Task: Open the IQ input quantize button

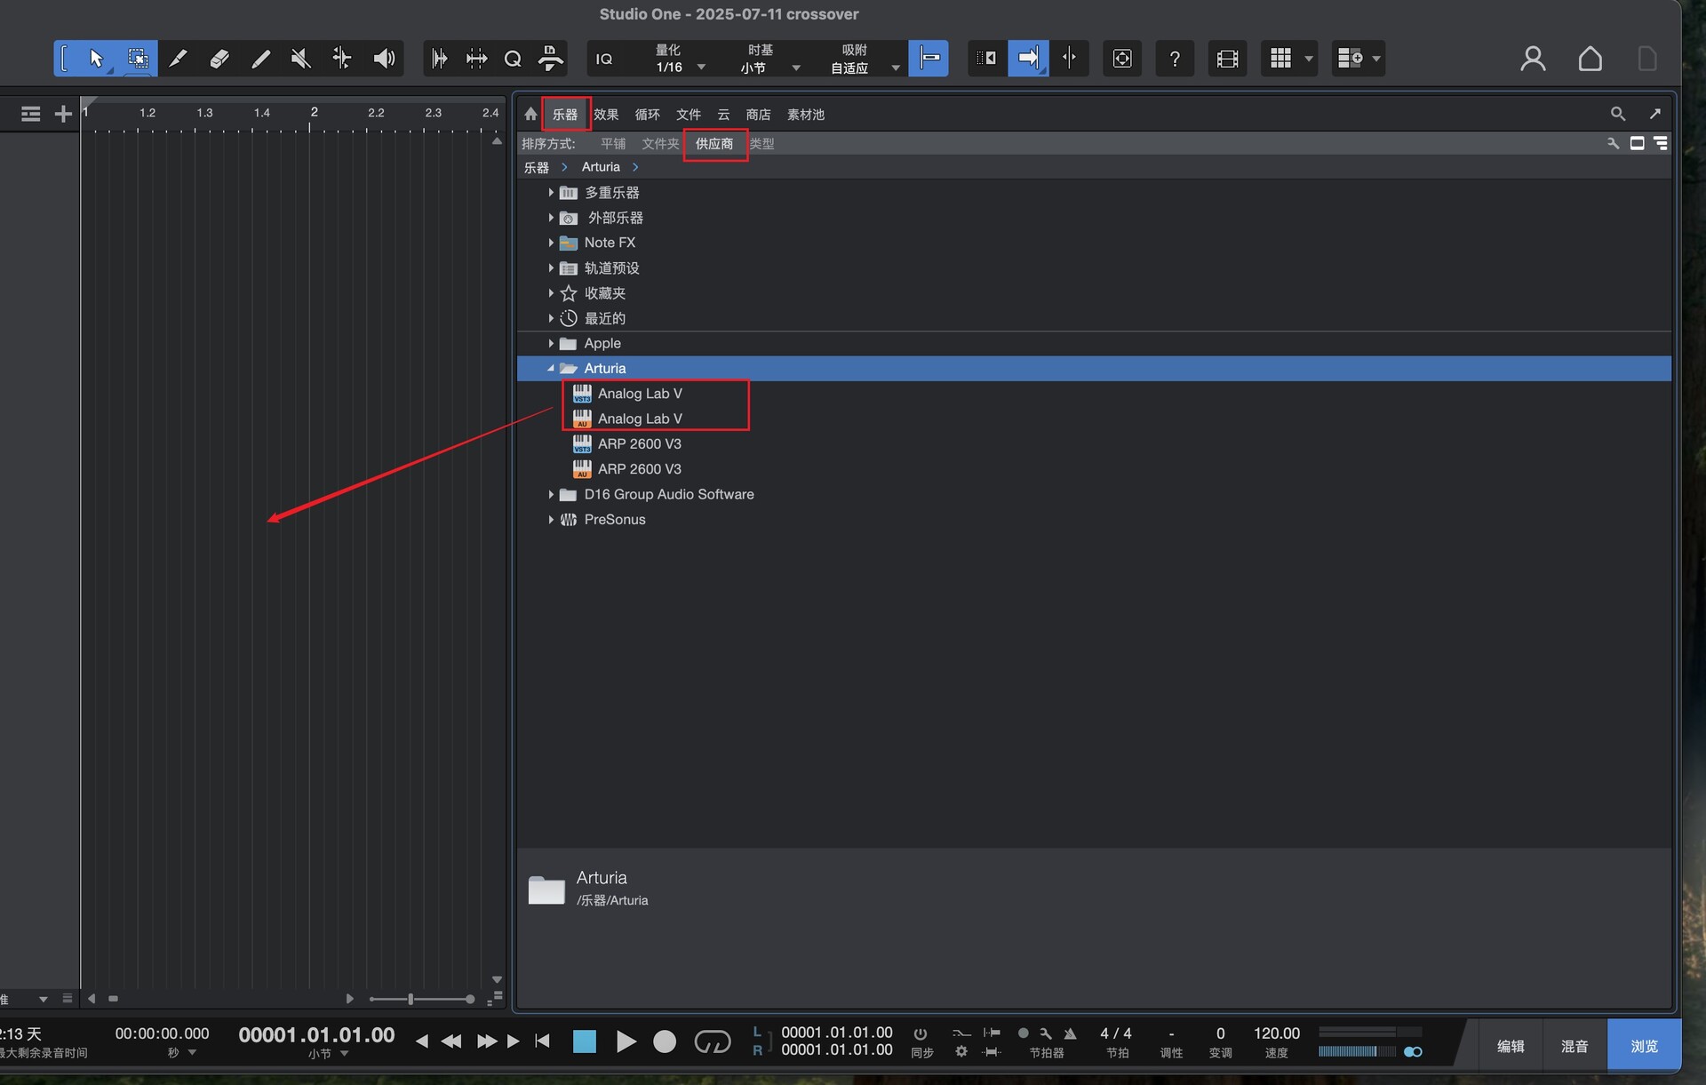Action: (x=604, y=59)
